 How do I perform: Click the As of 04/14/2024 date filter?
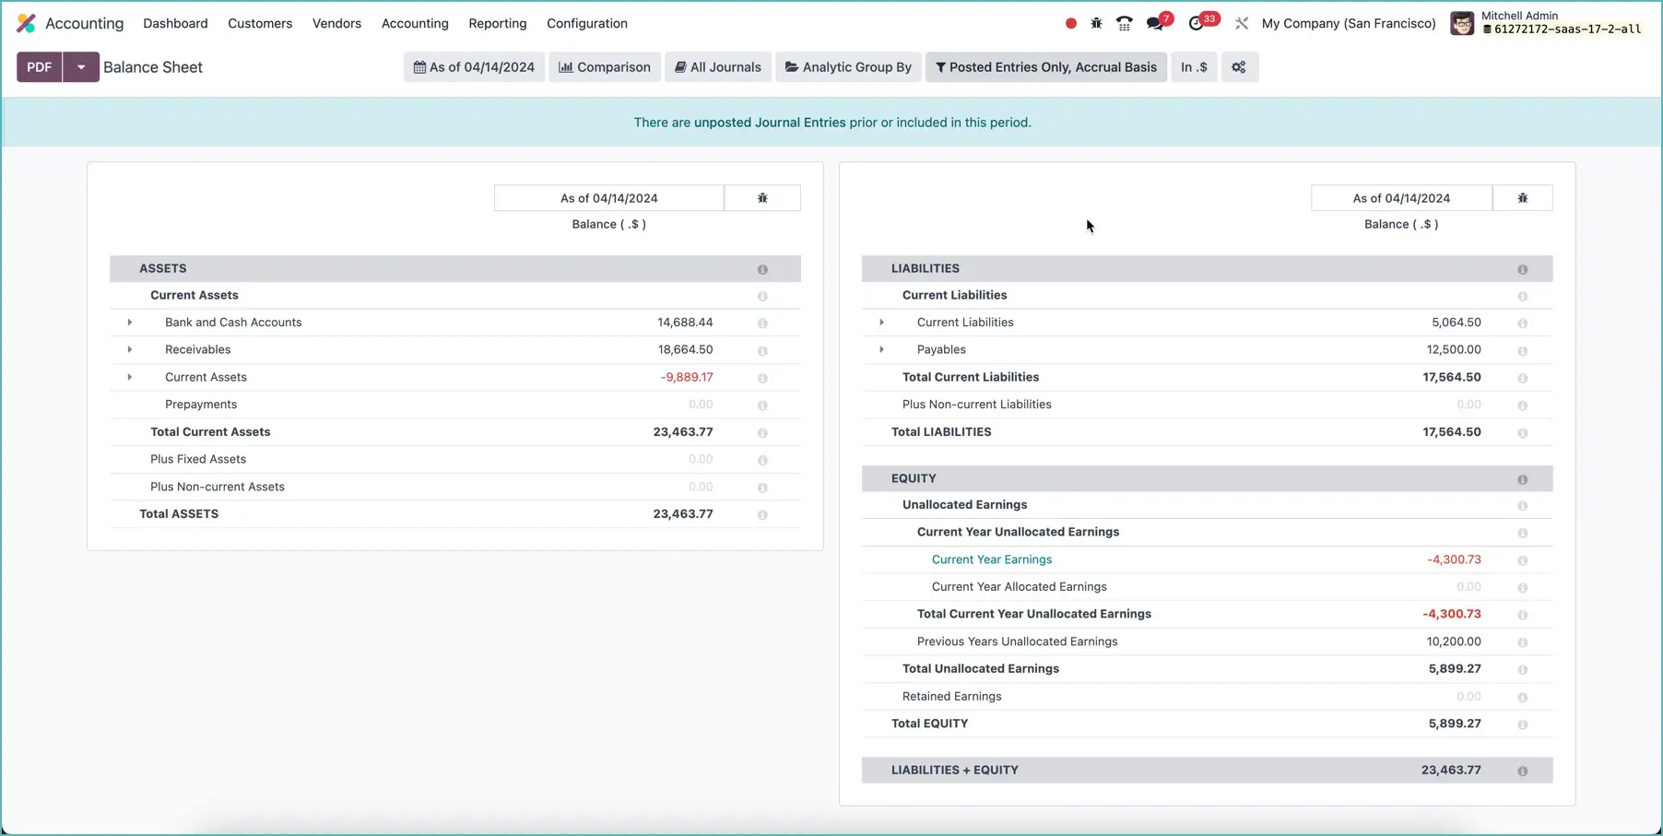474,66
